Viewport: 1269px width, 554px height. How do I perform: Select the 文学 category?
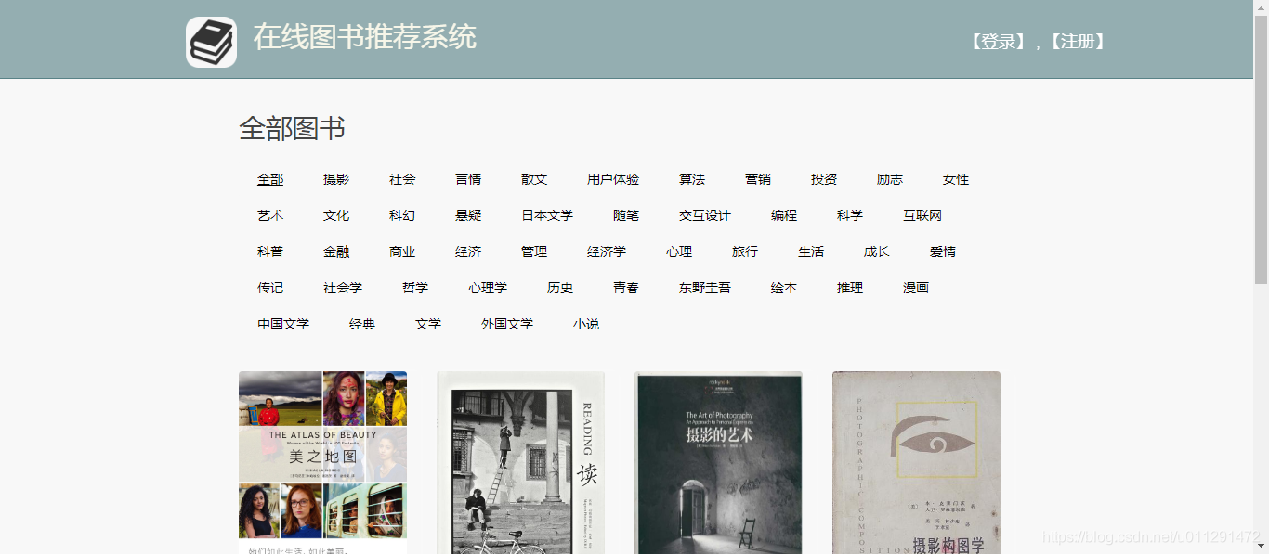point(428,324)
